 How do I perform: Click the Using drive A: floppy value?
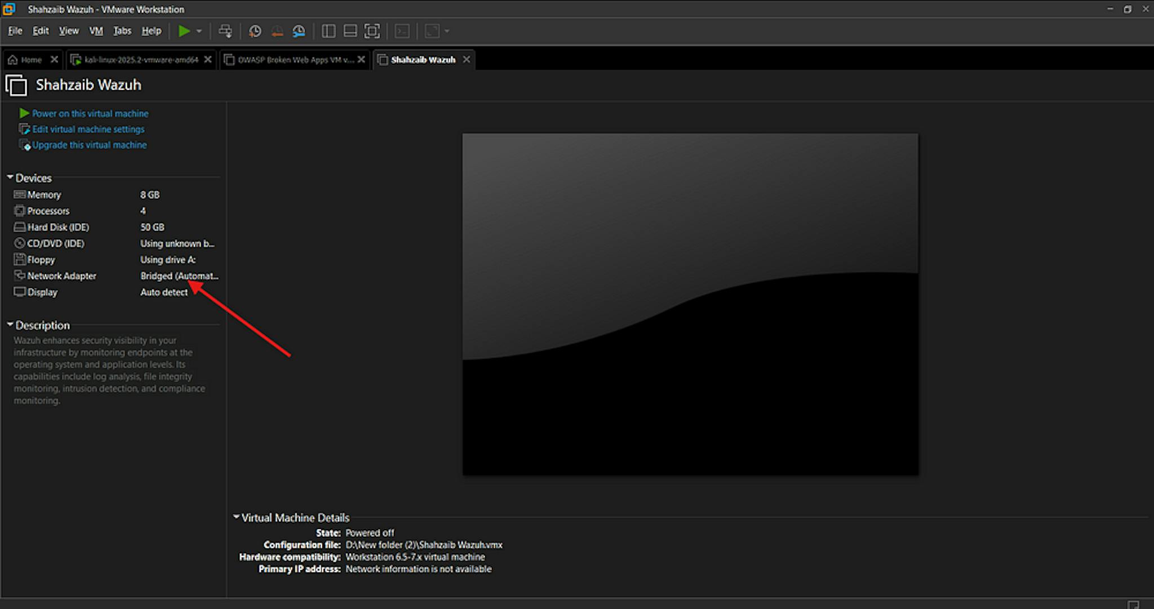click(168, 260)
